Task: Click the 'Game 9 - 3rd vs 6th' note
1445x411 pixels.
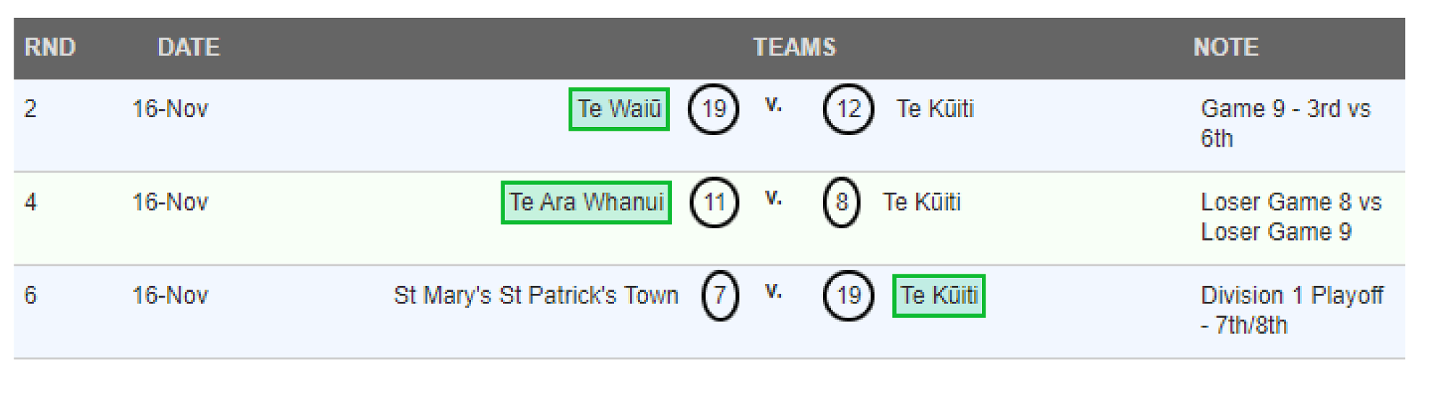Action: pos(1285,124)
